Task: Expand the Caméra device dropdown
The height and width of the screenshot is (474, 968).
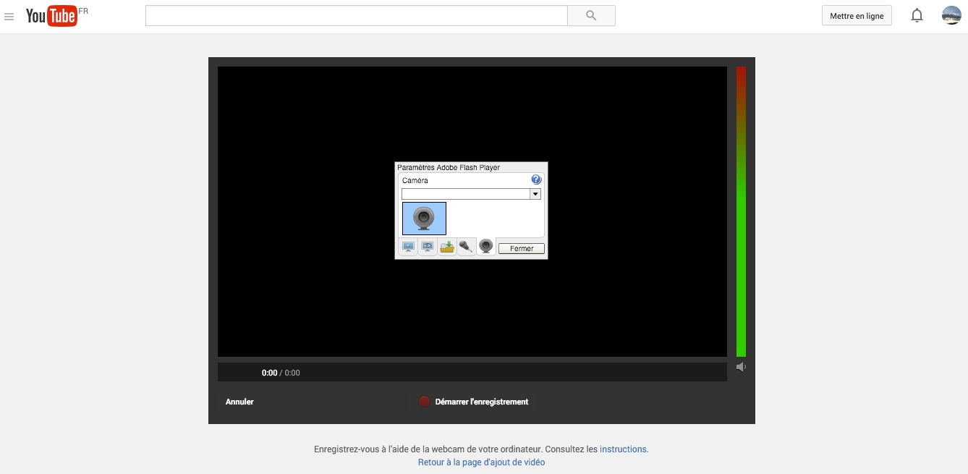Action: [535, 194]
